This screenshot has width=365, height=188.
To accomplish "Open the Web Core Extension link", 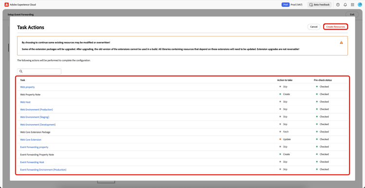I will click(31, 140).
